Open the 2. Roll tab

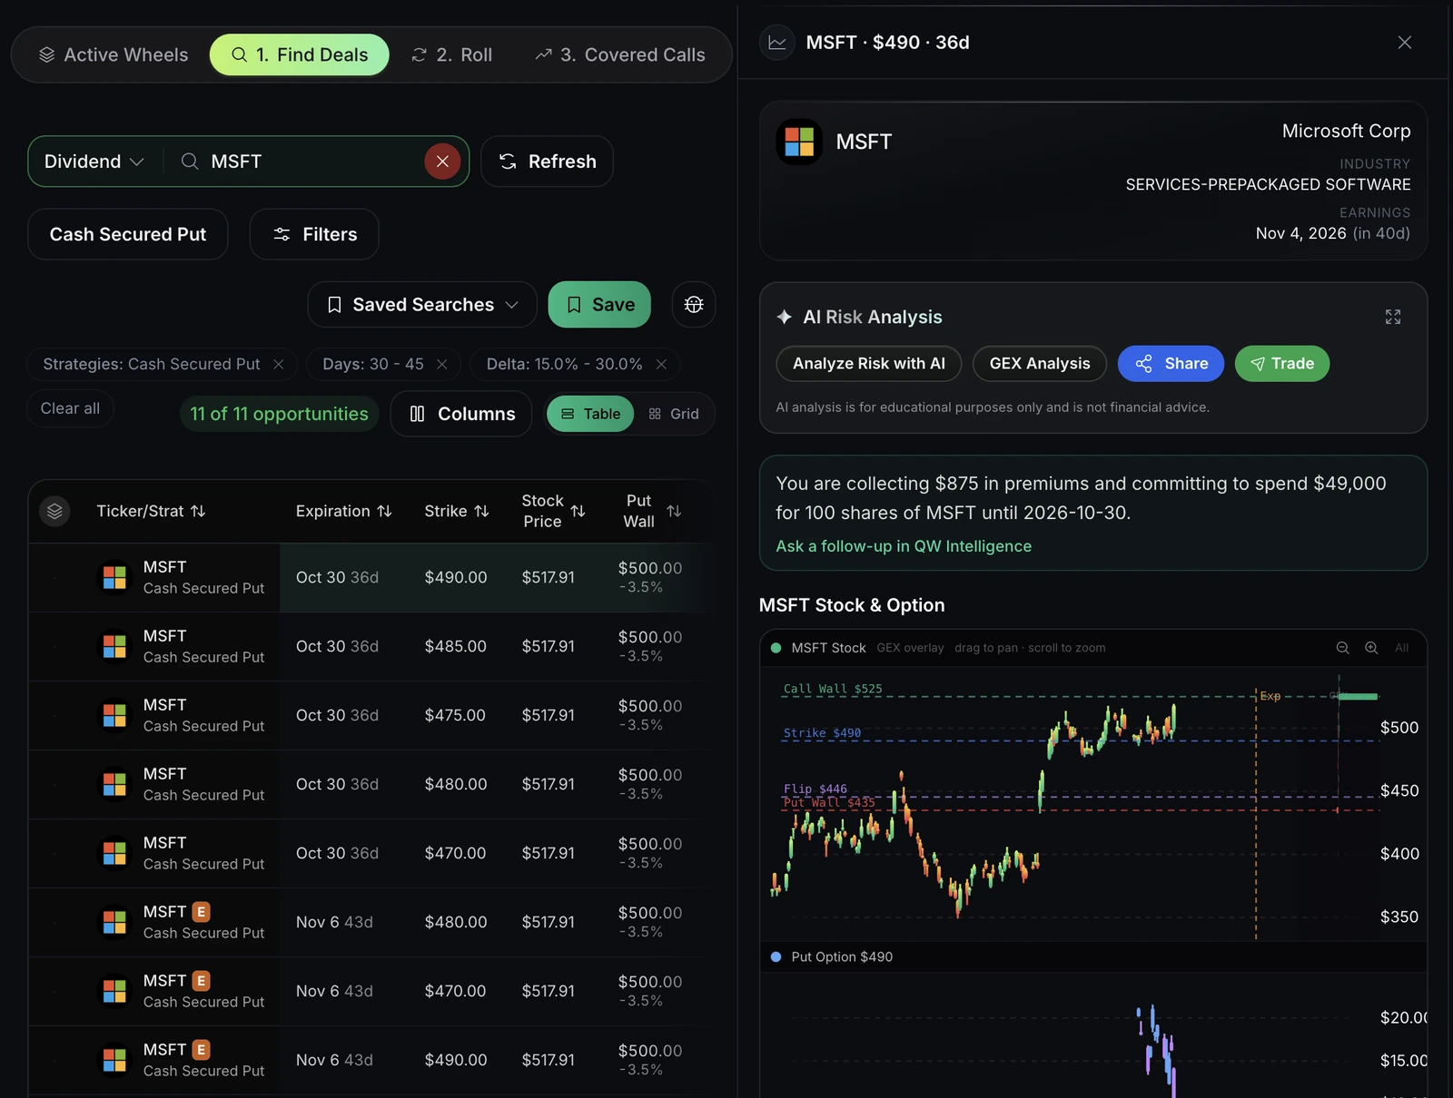coord(451,54)
